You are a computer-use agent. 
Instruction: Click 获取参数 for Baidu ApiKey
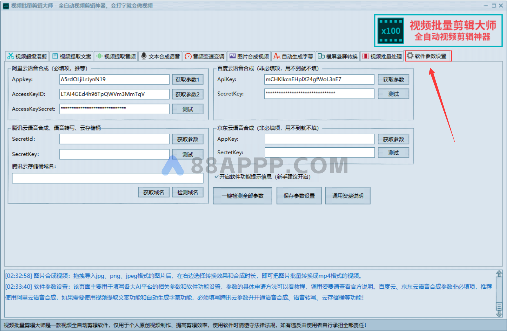(x=393, y=79)
